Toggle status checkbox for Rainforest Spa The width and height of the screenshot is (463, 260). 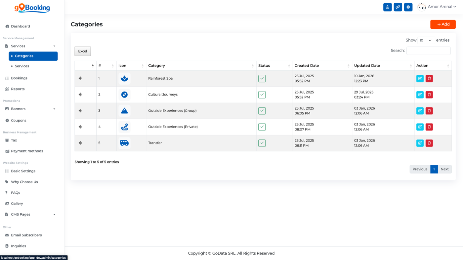coord(262,79)
